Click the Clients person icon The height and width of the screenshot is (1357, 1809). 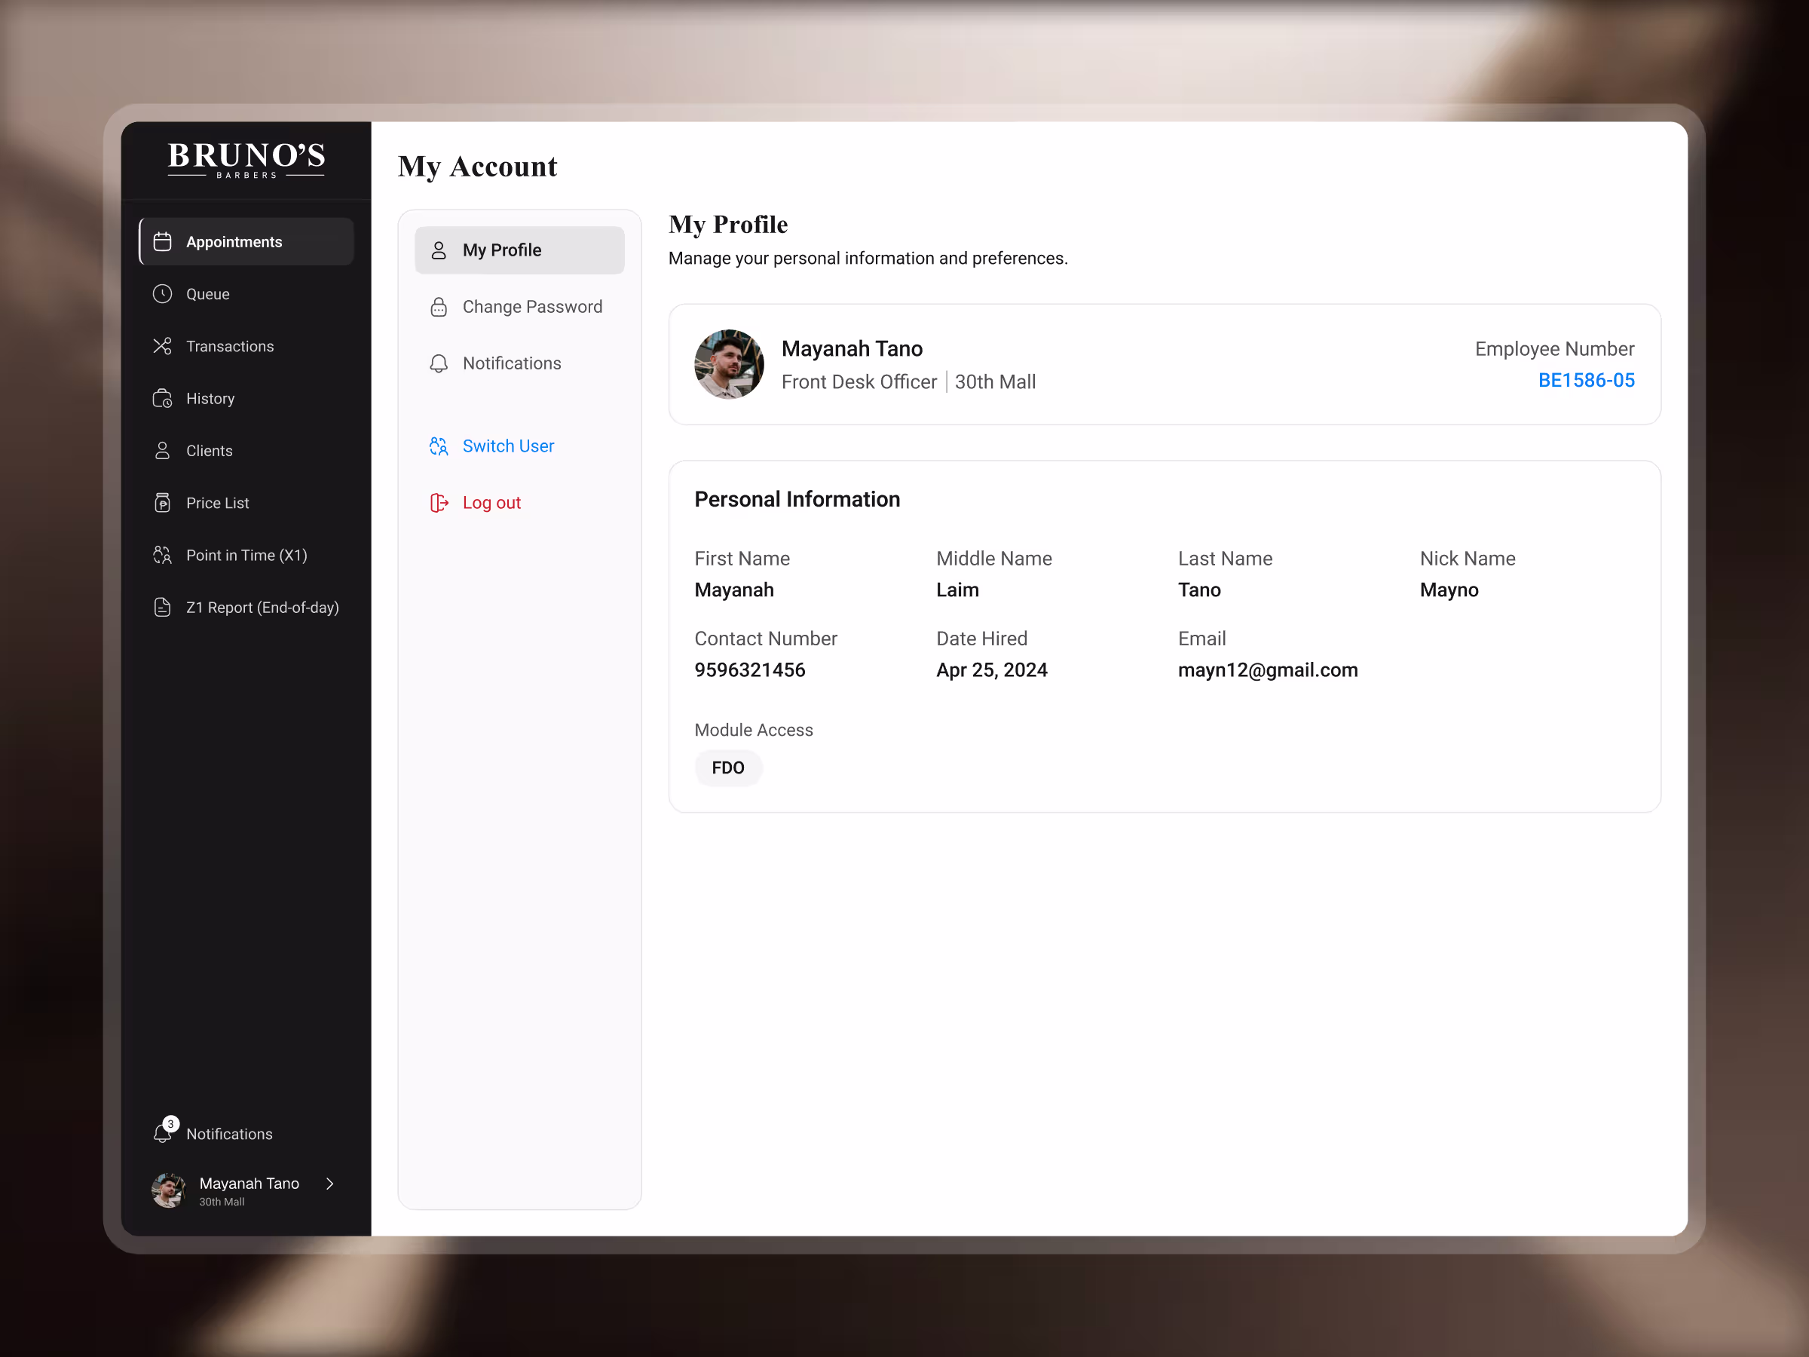(x=163, y=451)
